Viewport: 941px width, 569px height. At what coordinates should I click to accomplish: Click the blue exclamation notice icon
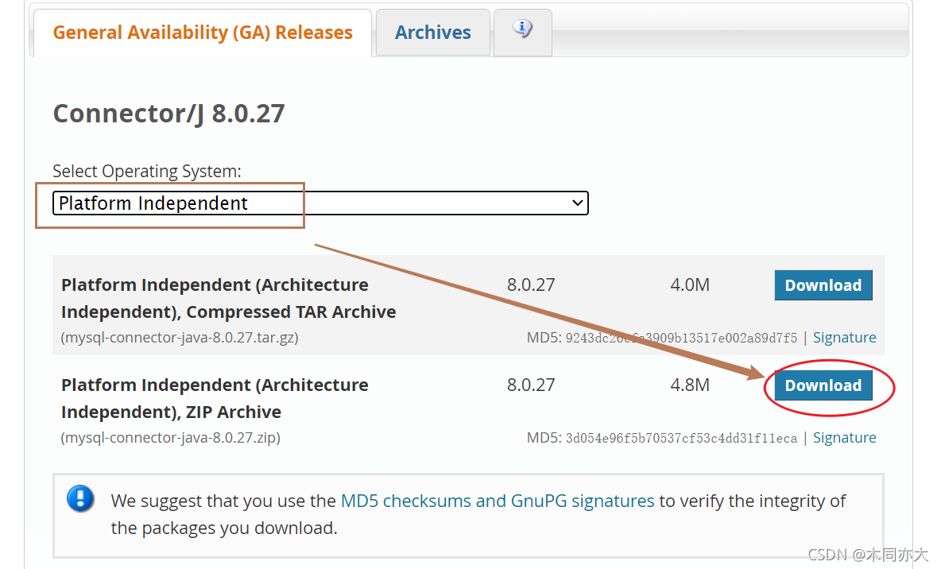click(x=80, y=498)
